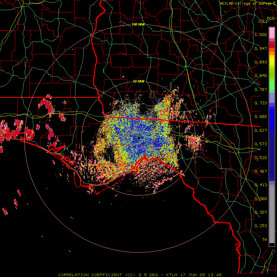Click the KTLH station identifier in caption

point(171,275)
